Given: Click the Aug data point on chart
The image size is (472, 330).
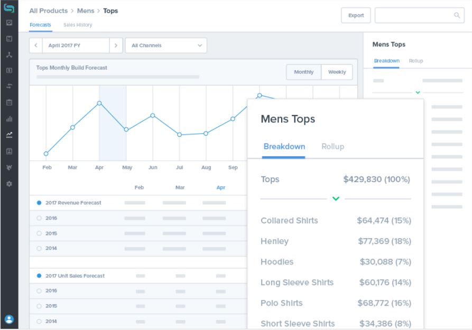Looking at the screenshot, I should [206, 134].
